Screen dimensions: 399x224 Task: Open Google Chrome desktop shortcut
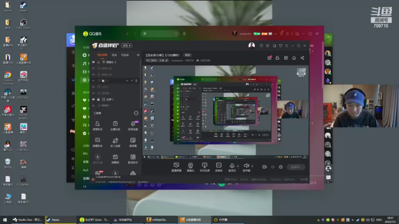click(7, 78)
